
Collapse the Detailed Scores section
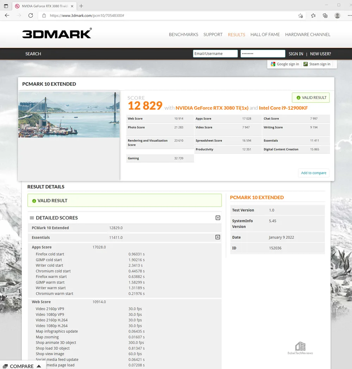(218, 218)
